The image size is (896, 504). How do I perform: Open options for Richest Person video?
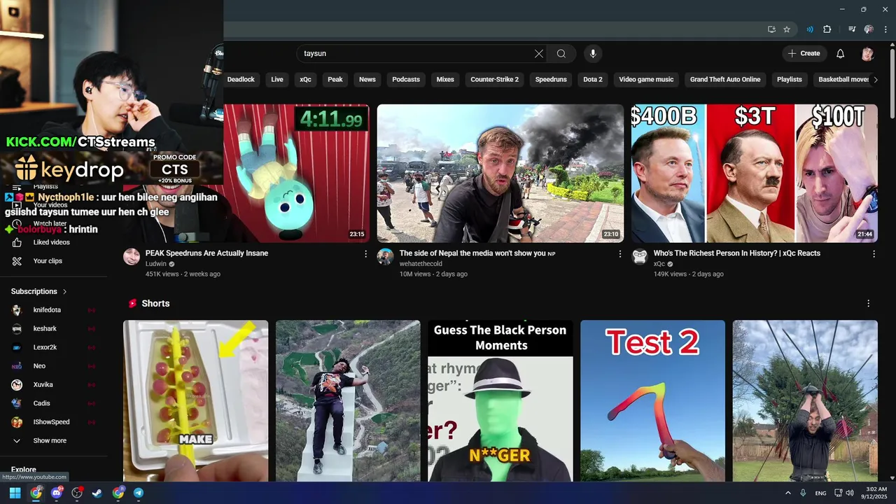[874, 254]
